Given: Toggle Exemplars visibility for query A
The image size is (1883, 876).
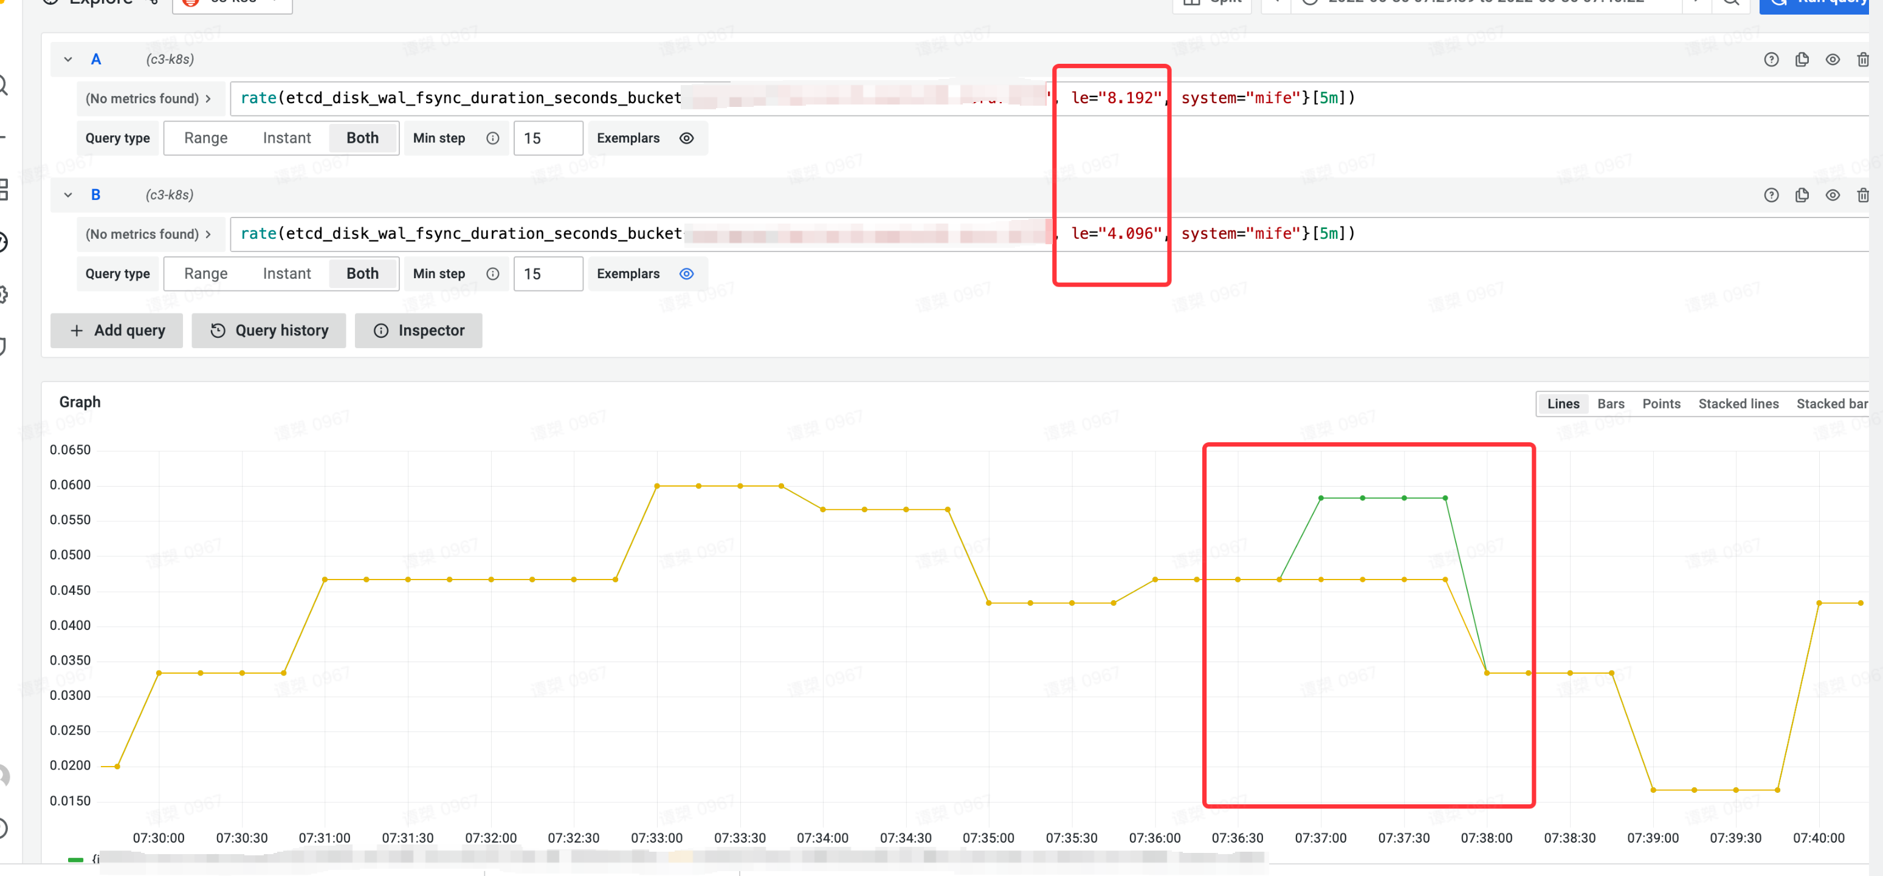Looking at the screenshot, I should [686, 138].
